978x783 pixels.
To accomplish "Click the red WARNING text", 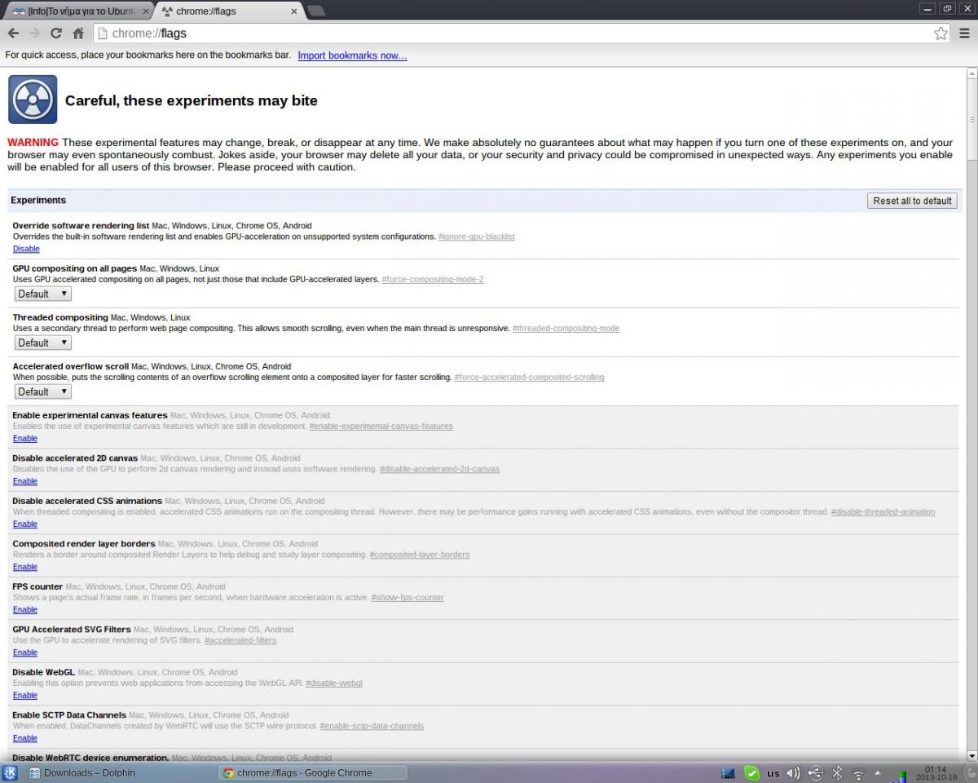I will 33,143.
